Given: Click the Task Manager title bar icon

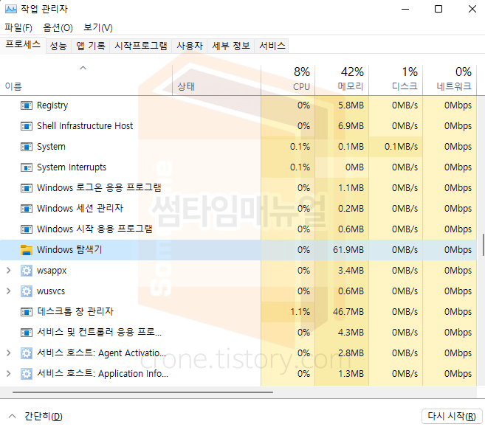Looking at the screenshot, I should 11,9.
